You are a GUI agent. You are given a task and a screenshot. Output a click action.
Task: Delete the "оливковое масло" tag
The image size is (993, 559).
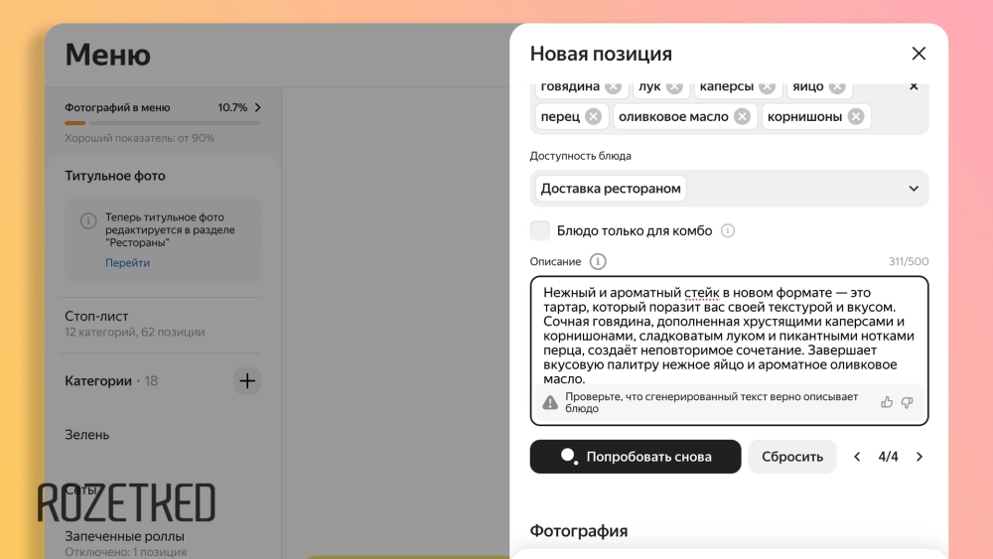click(742, 116)
